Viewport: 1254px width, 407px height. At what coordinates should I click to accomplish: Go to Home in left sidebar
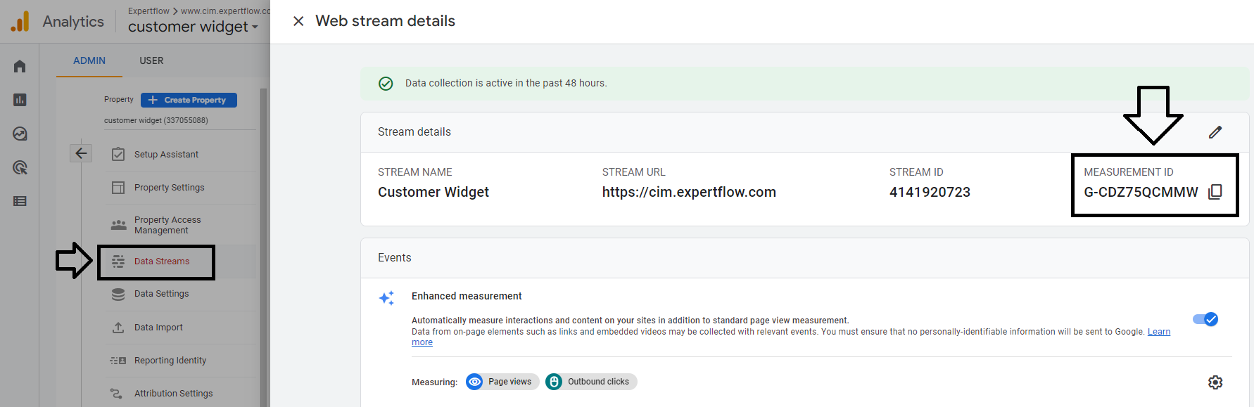point(20,66)
